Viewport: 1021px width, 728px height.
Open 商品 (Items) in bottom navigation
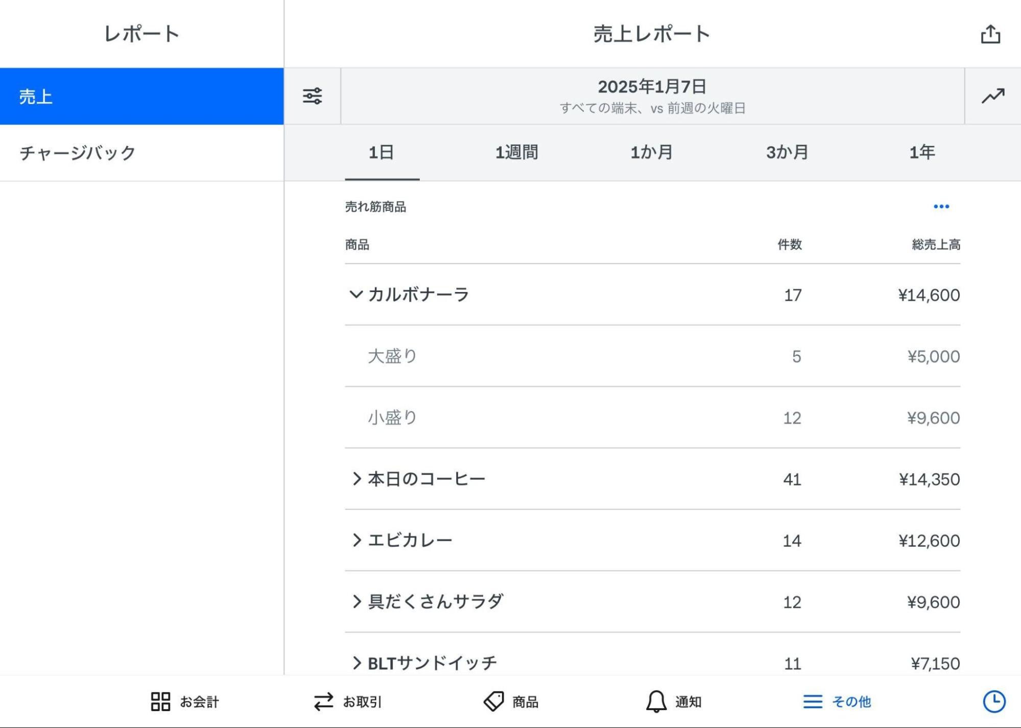pyautogui.click(x=513, y=701)
